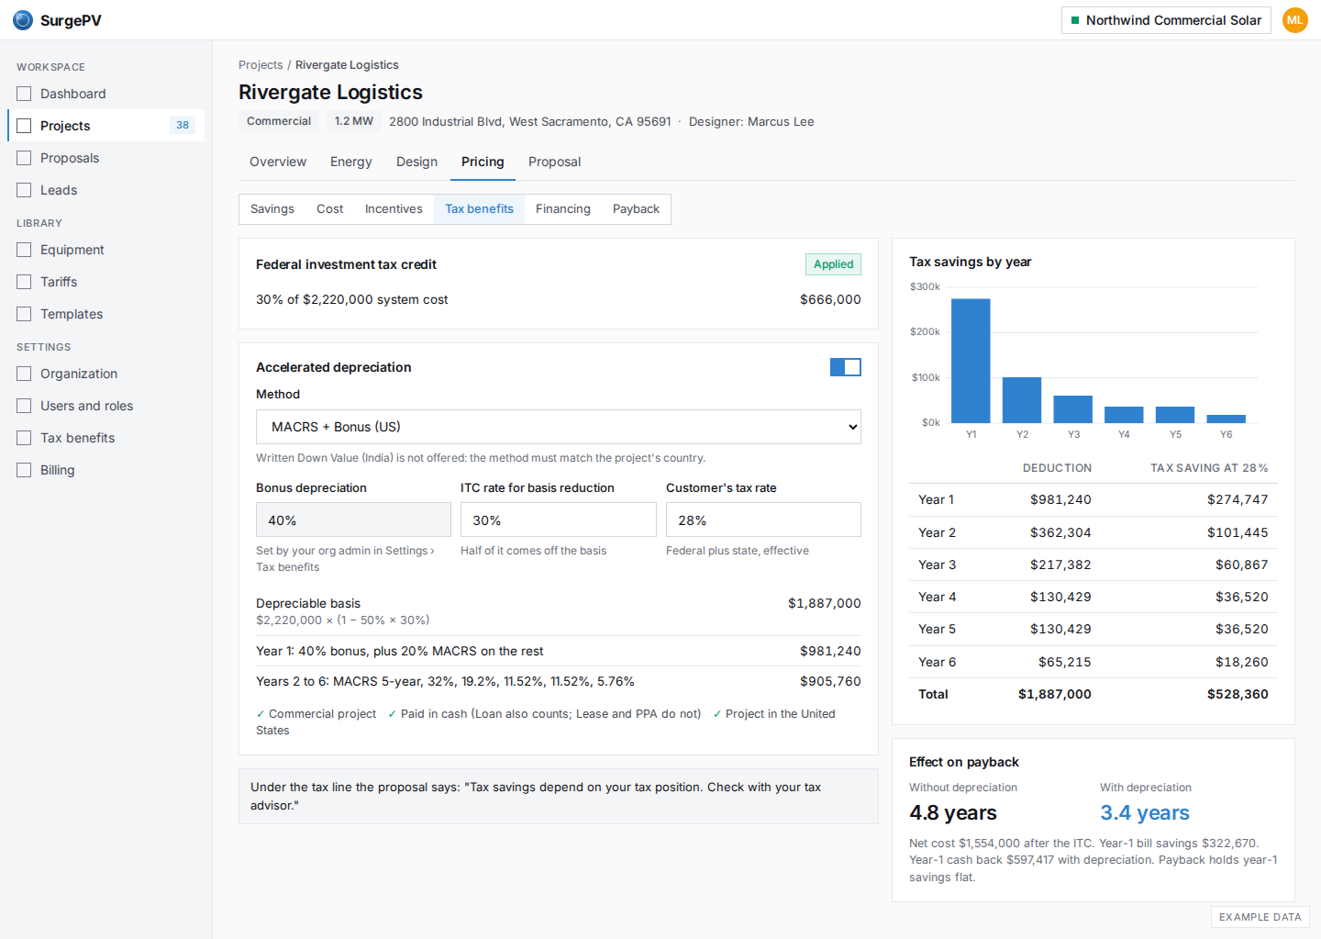Click the Equipment sidebar icon
Viewport: 1321px width, 939px height.
tap(24, 250)
